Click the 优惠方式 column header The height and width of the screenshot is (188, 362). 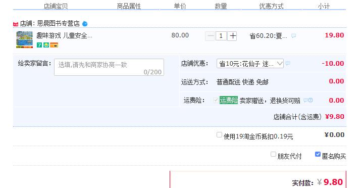(x=271, y=6)
